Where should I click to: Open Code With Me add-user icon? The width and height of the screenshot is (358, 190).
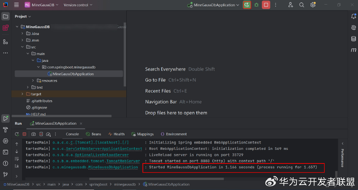[x=291, y=5]
